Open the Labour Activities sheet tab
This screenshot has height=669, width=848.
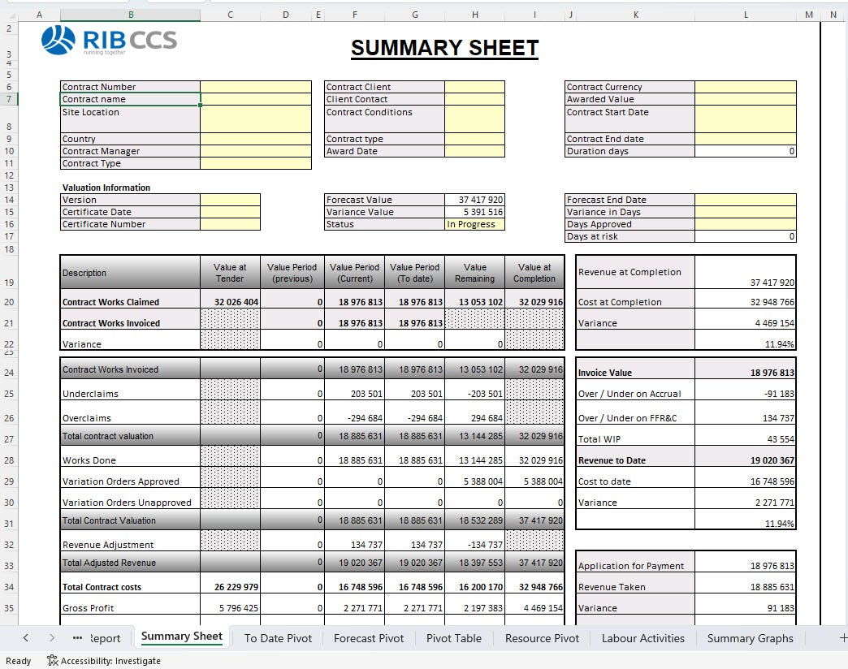pyautogui.click(x=643, y=638)
